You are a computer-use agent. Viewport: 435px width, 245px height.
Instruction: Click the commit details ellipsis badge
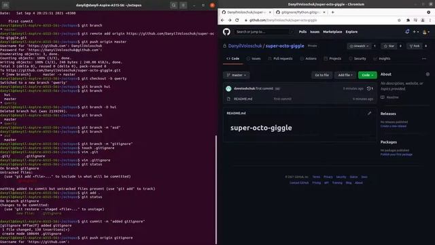coord(277,88)
